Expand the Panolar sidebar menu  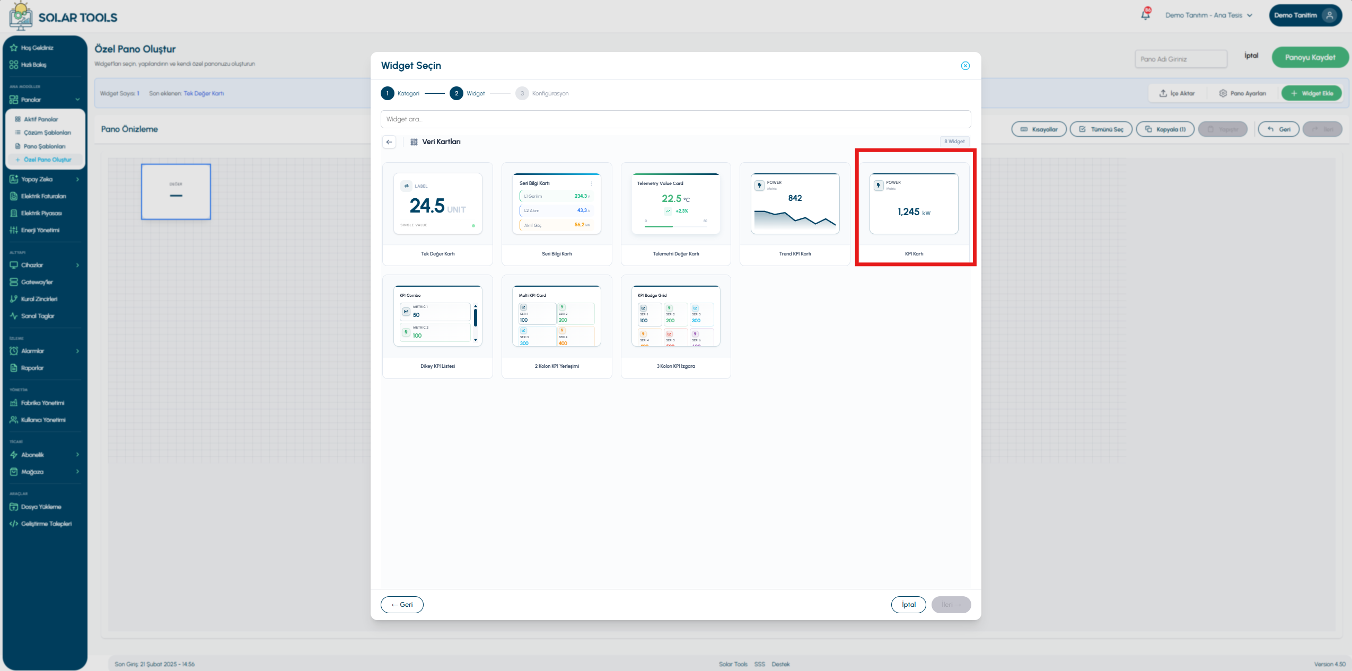click(x=45, y=100)
